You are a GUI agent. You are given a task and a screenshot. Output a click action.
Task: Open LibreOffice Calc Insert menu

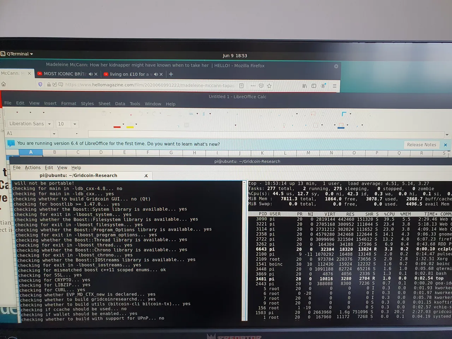point(50,103)
